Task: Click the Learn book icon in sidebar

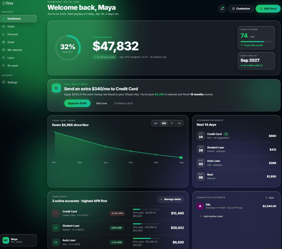Action: (3, 58)
